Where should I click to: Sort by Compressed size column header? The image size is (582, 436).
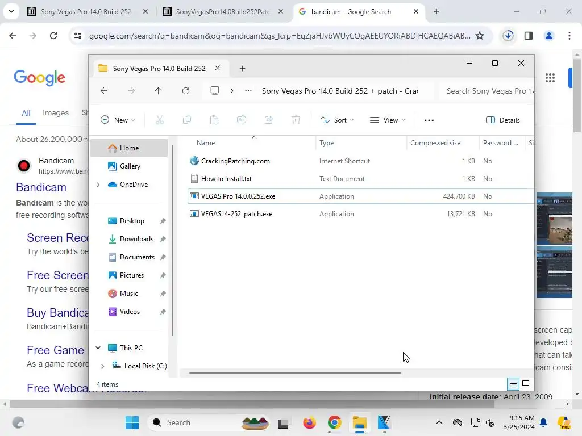tap(435, 142)
